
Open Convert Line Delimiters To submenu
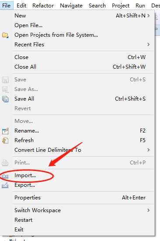pos(148,150)
